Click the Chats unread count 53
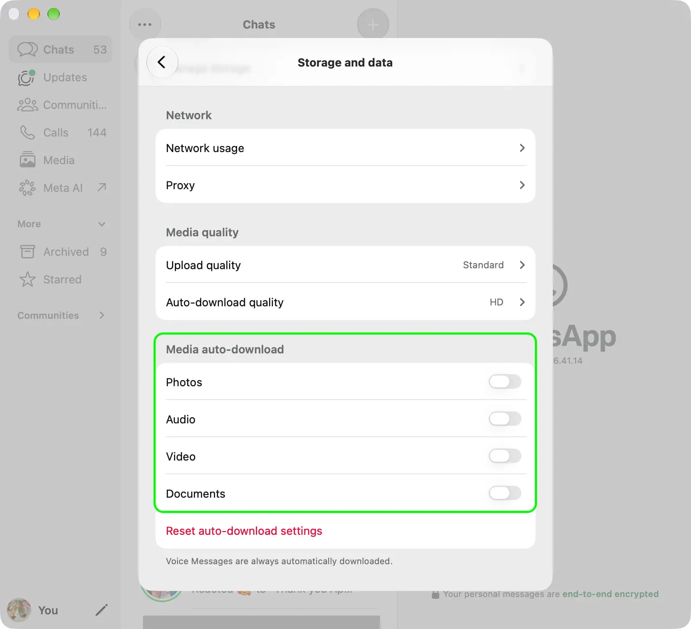This screenshot has height=629, width=691. (x=100, y=50)
